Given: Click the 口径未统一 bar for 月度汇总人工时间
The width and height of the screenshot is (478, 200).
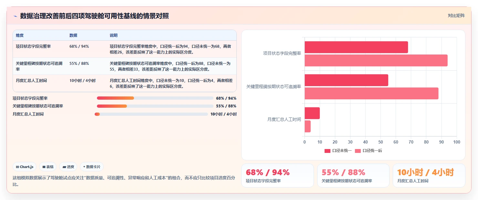Looking at the screenshot, I should coord(312,113).
